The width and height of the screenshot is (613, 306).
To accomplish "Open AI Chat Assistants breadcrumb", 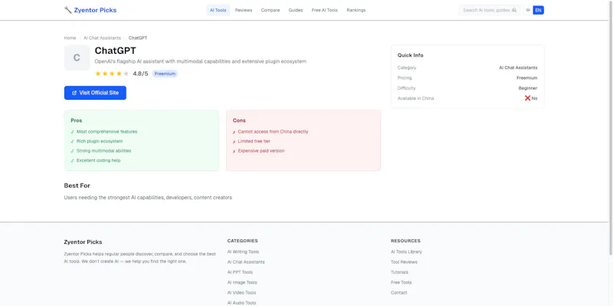I will [102, 38].
